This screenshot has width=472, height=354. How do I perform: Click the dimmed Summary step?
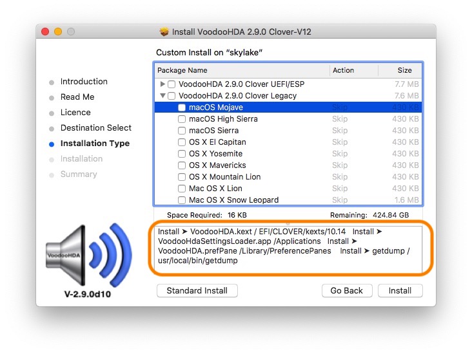tap(79, 174)
